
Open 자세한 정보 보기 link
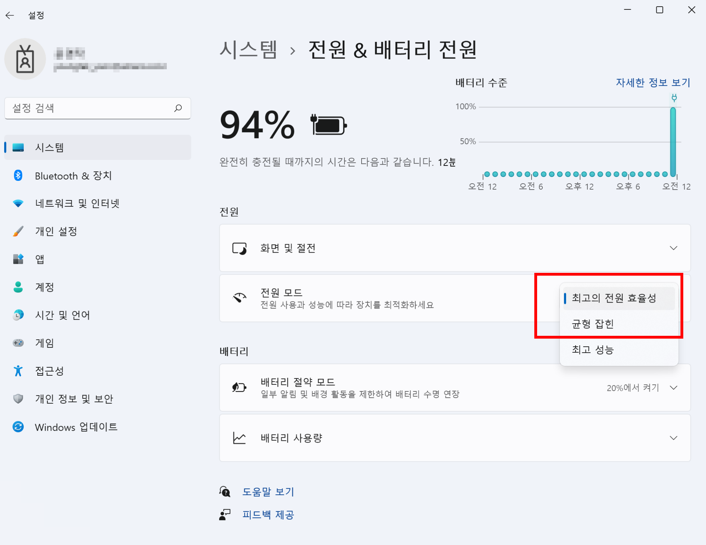click(652, 83)
